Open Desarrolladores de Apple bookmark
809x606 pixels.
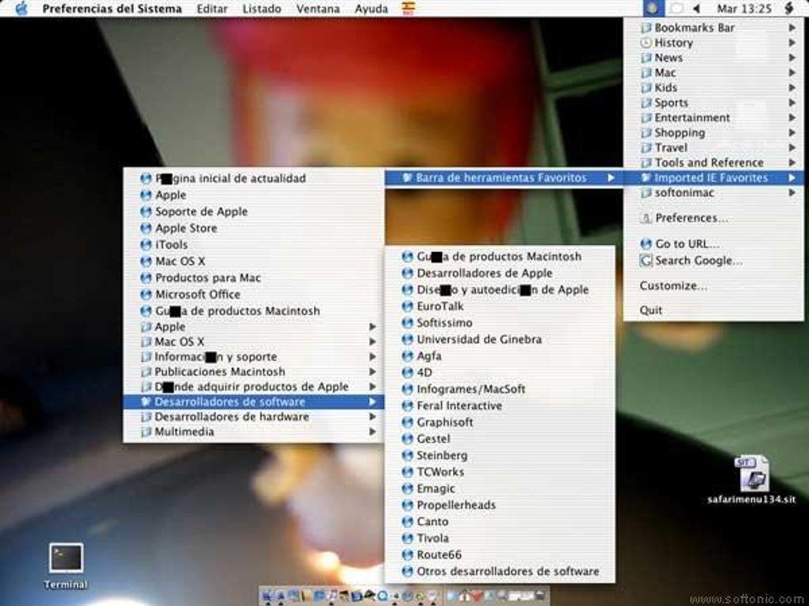(x=500, y=273)
